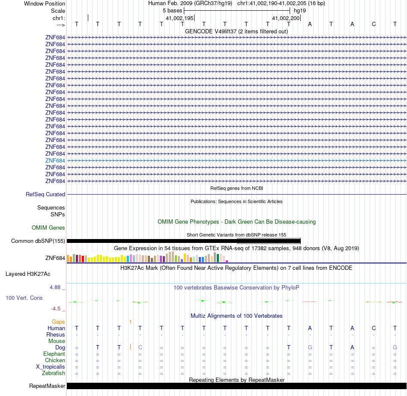Click the black ZNF684 GTEx expression label
Viewport: 407px width, 396px height.
(x=55, y=258)
